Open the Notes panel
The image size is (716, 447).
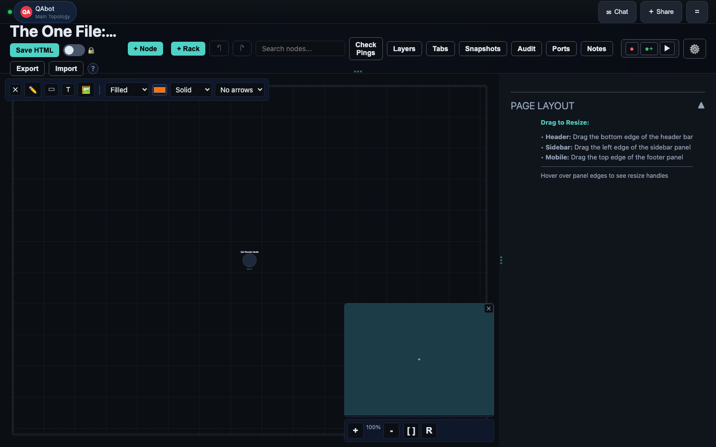point(597,49)
